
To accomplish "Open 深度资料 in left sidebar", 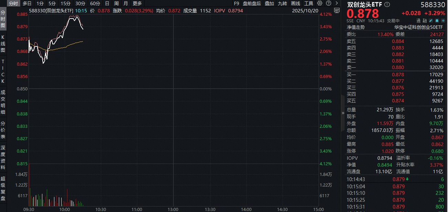I will tap(3, 157).
